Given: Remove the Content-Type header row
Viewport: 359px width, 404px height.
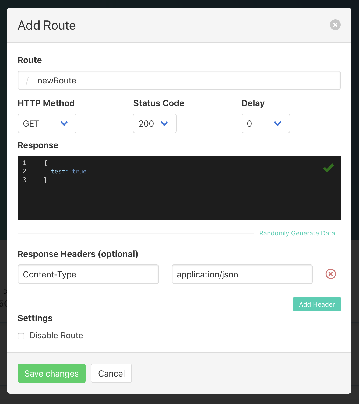Looking at the screenshot, I should (330, 274).
